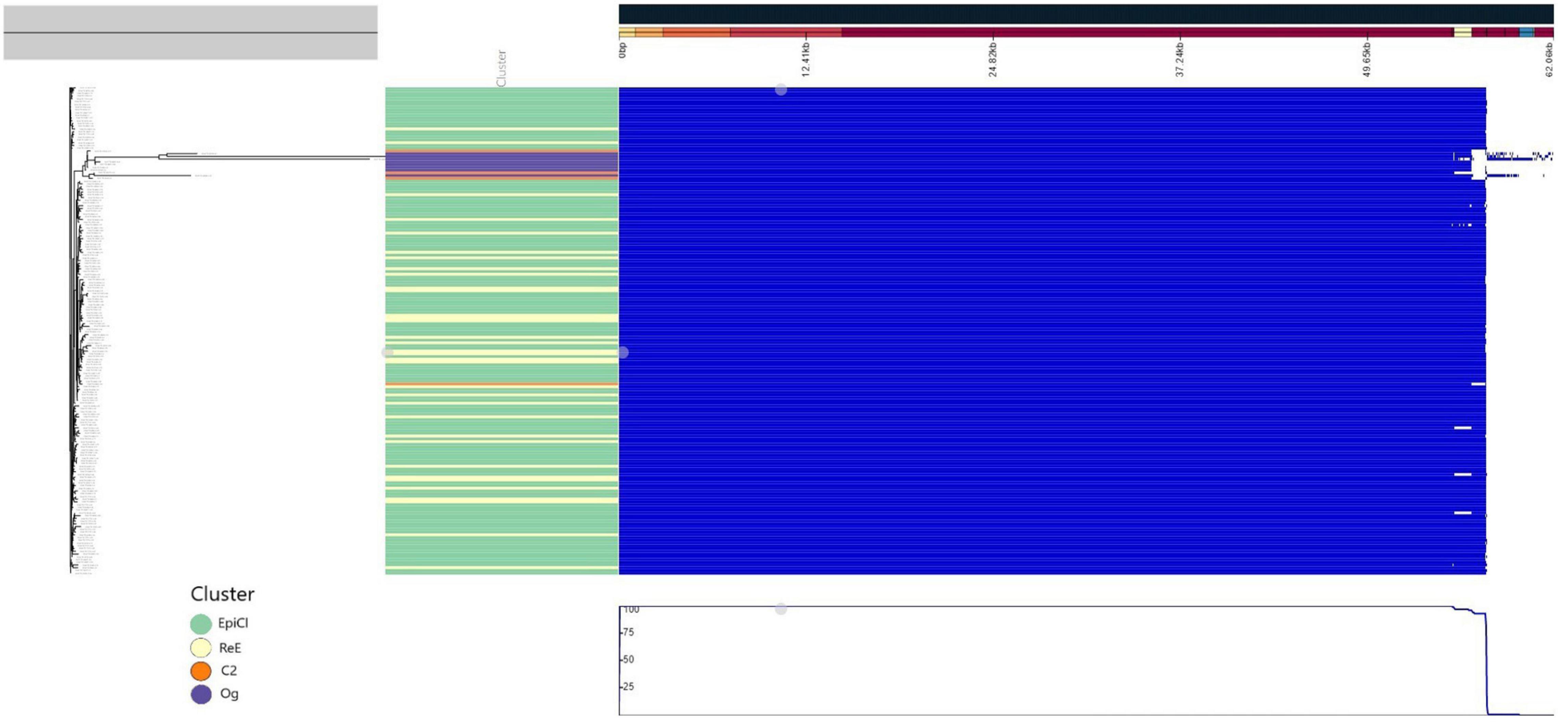Select the long dark red annotation segment

pyautogui.click(x=1147, y=32)
